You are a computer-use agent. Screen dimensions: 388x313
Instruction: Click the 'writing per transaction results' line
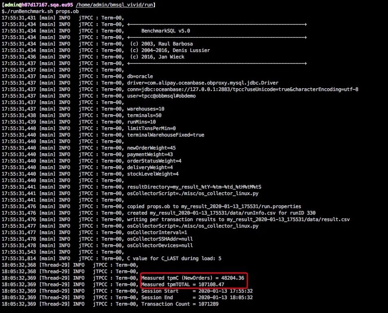click(238, 220)
